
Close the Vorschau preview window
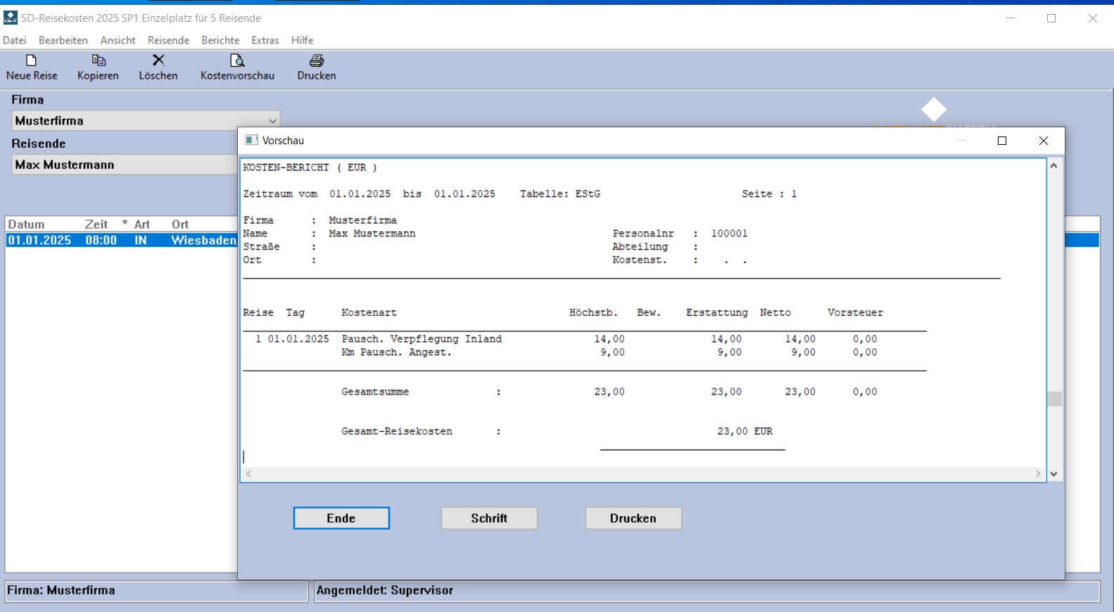coord(1044,141)
